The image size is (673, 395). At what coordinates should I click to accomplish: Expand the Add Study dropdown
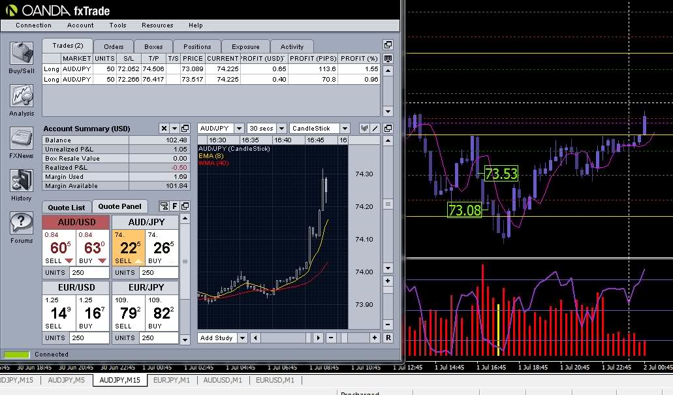[222, 338]
